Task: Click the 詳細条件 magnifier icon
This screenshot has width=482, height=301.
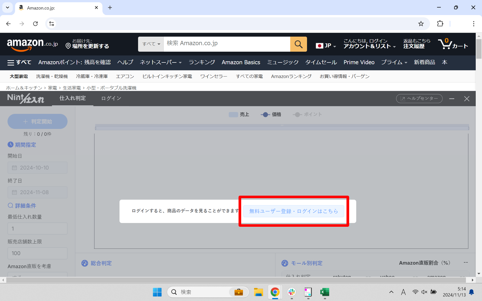Action: pos(10,205)
